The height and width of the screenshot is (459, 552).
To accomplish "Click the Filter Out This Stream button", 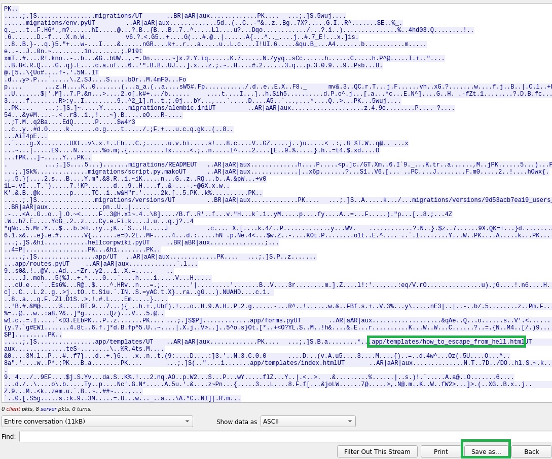I will (x=377, y=451).
